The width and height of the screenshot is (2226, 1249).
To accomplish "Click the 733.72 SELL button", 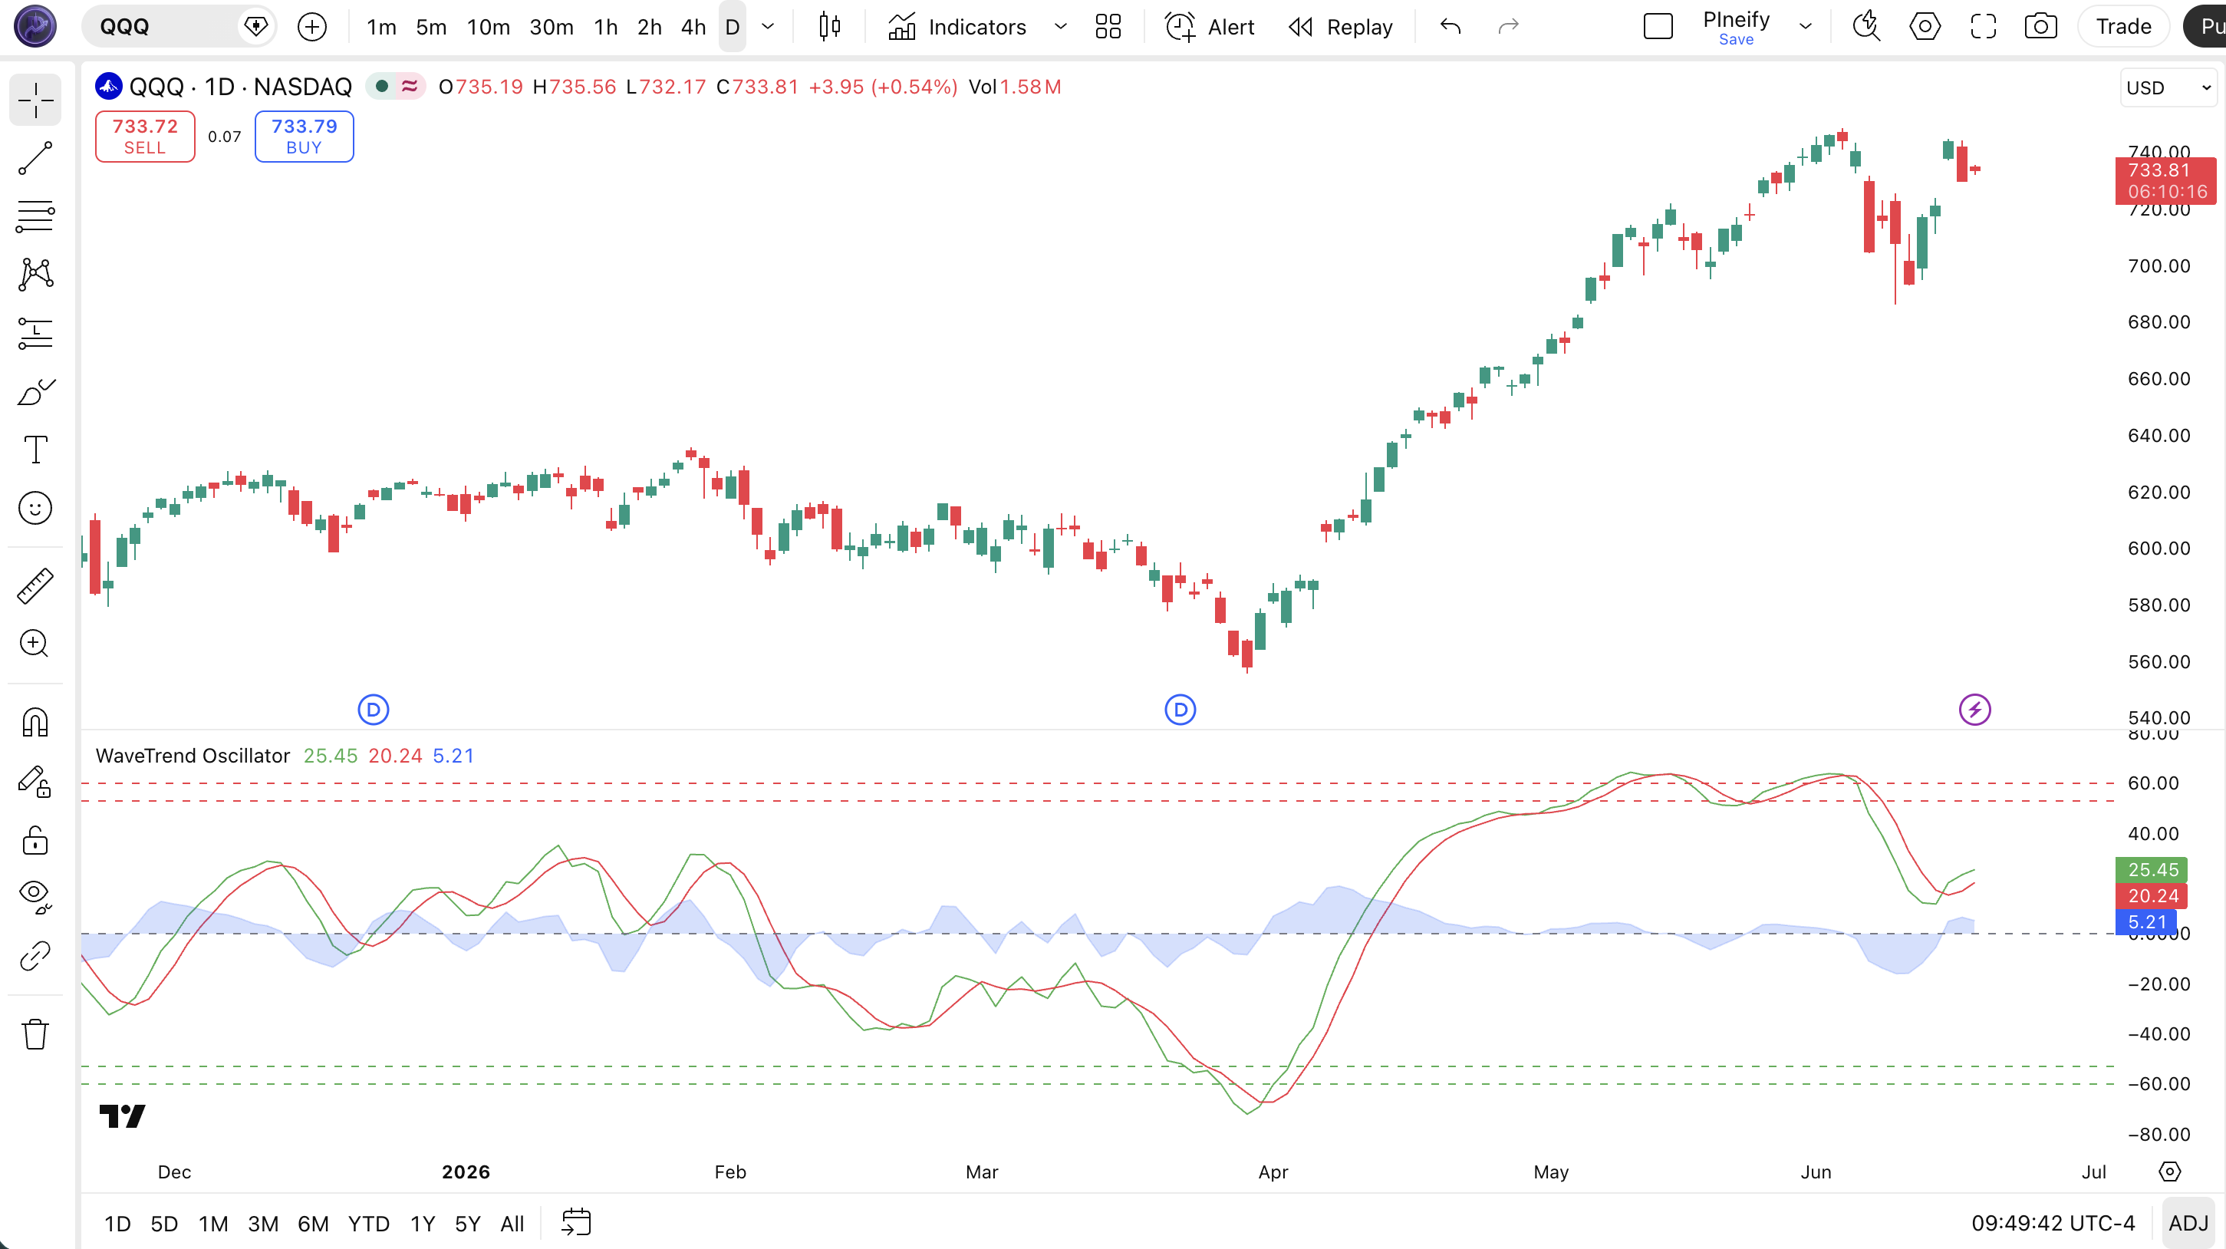I will [144, 137].
